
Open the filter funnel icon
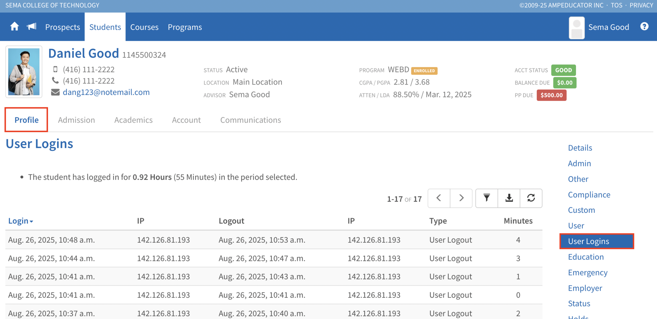(x=486, y=198)
